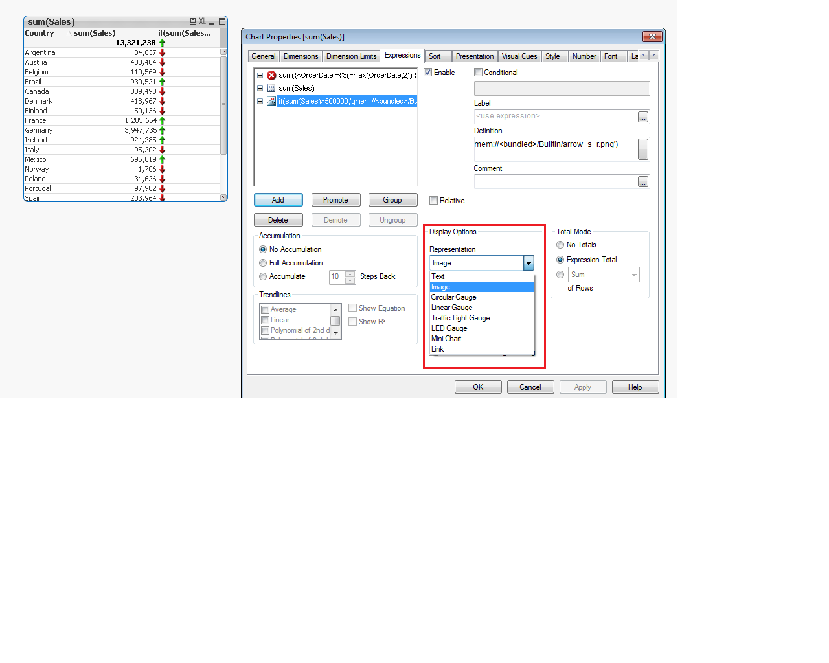829x663 pixels.
Task: Choose LED Gauge from Representation list
Action: (482, 328)
